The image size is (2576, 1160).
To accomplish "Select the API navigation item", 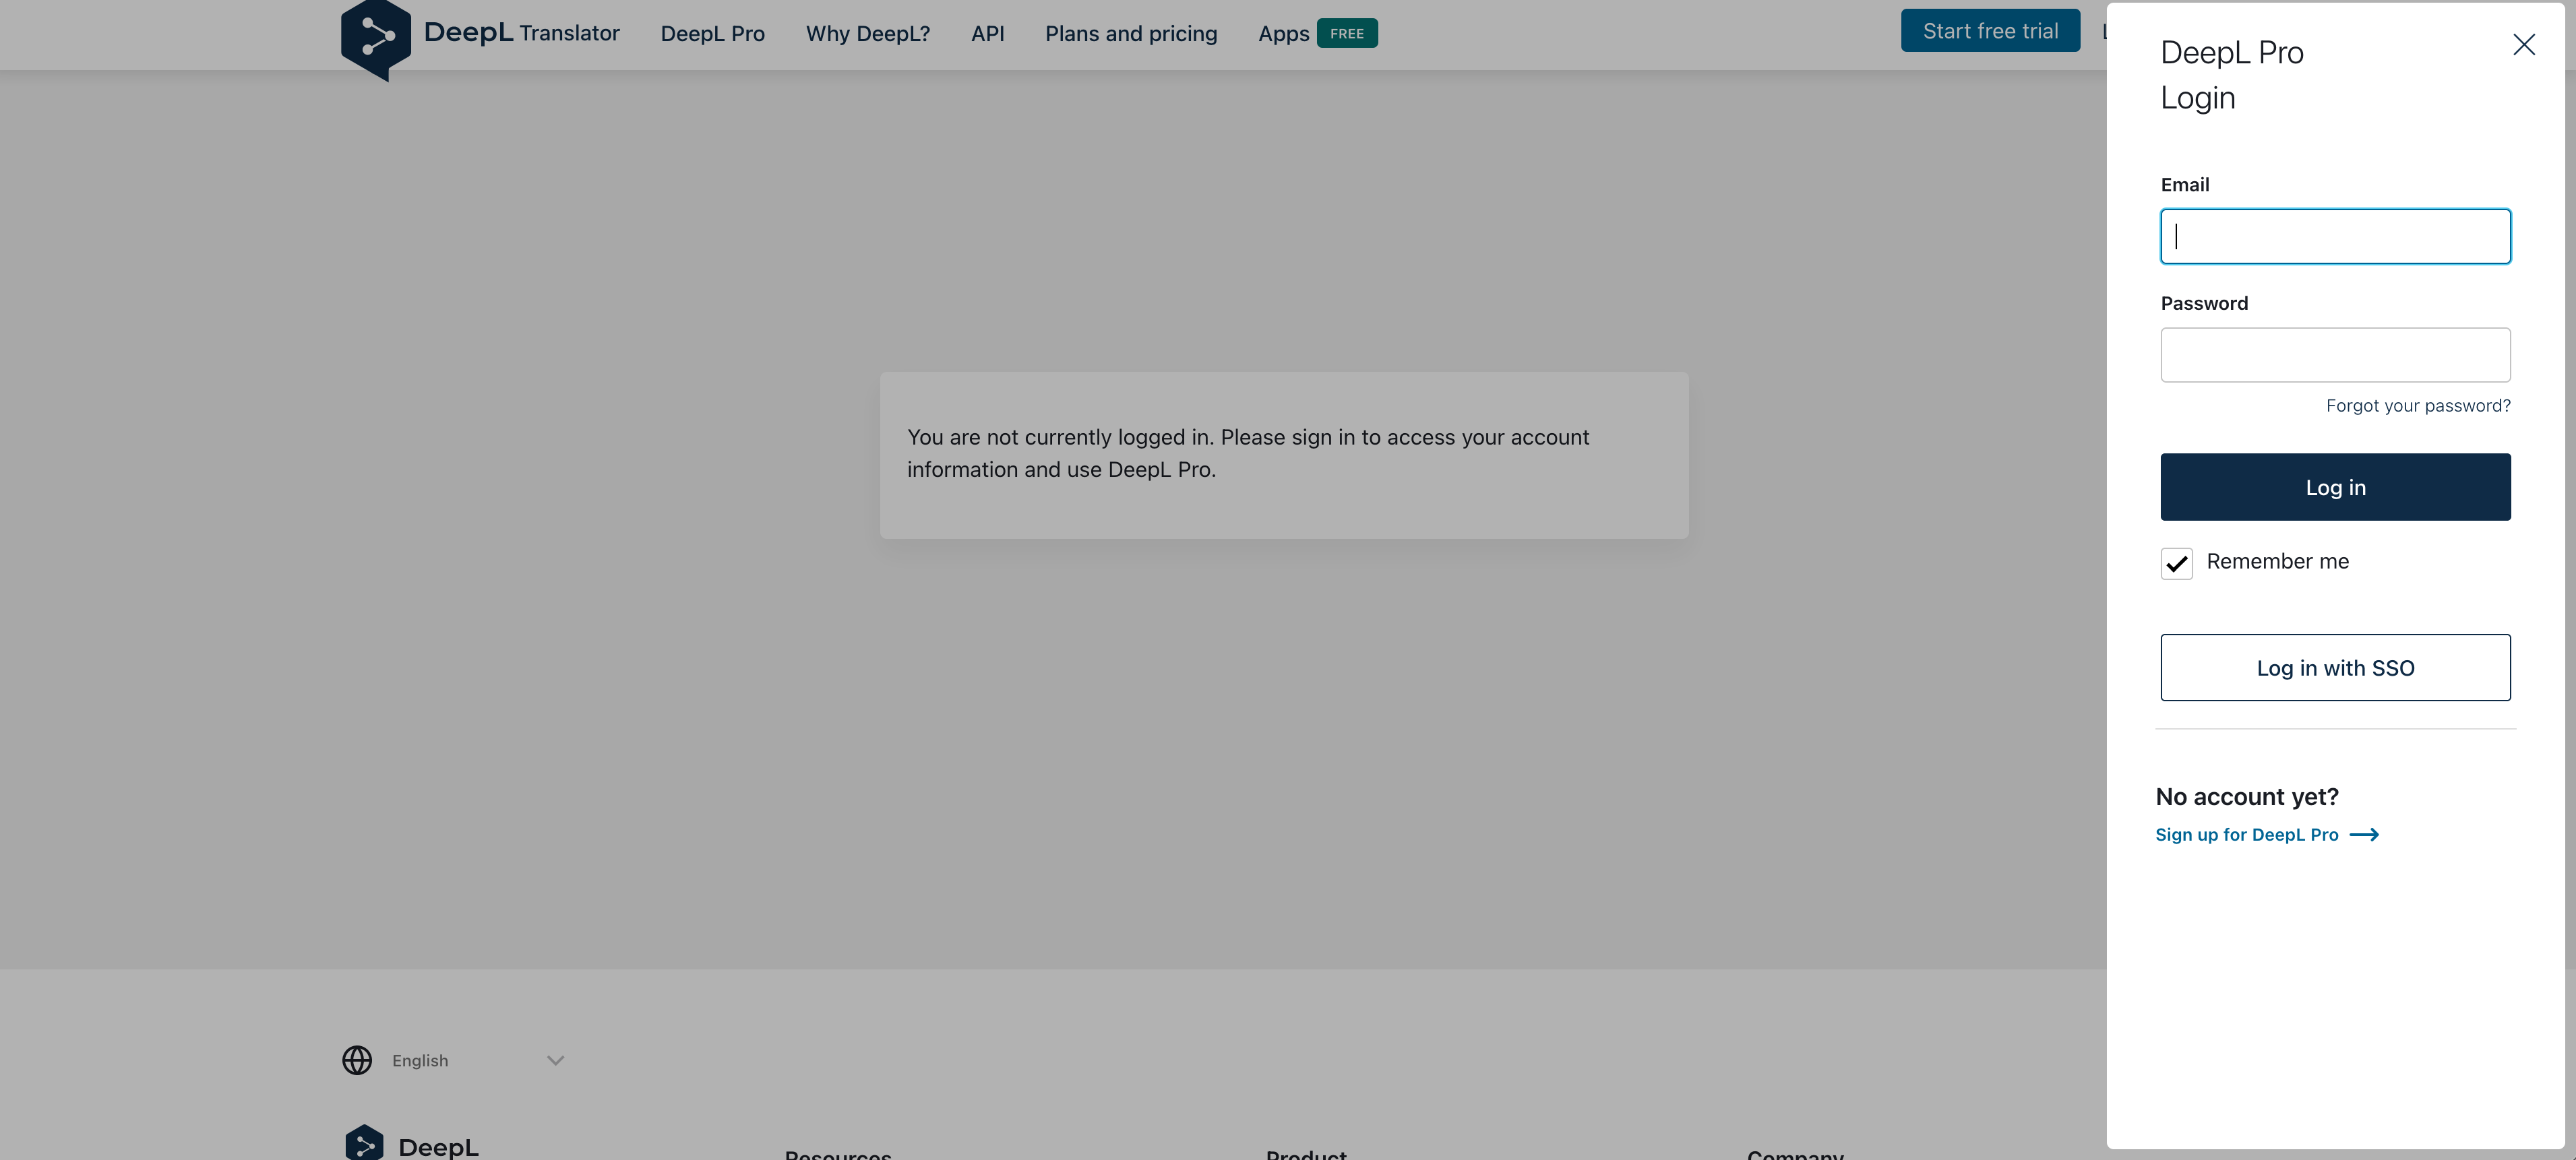I will point(987,33).
